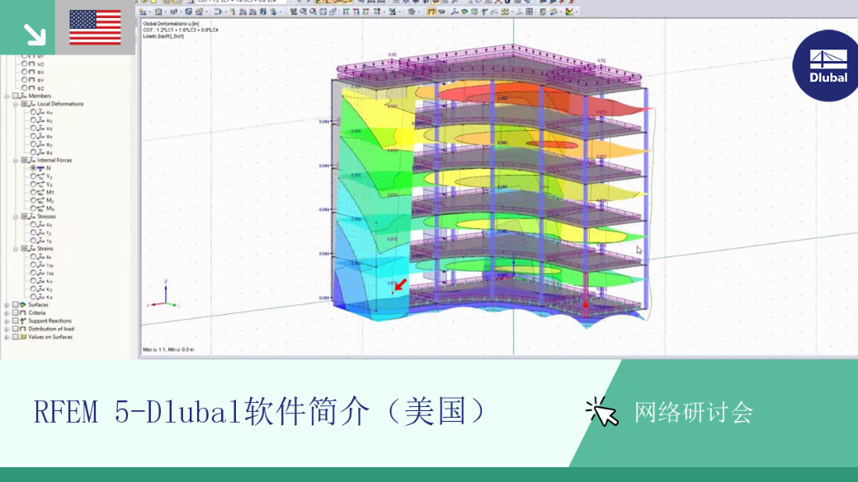Click the highlighted deformation display toolbar icon

coord(431,12)
